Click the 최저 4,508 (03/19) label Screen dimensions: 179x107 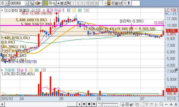point(22,61)
